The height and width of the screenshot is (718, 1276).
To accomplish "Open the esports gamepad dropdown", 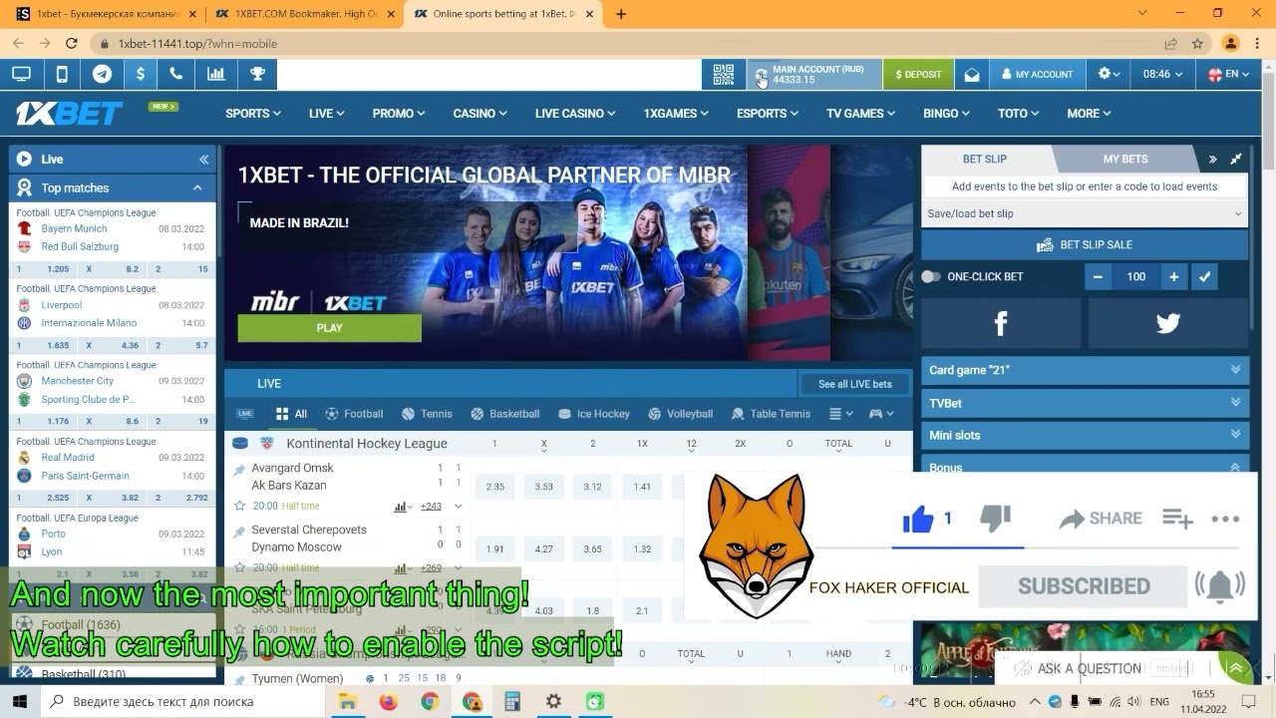I will [x=881, y=414].
